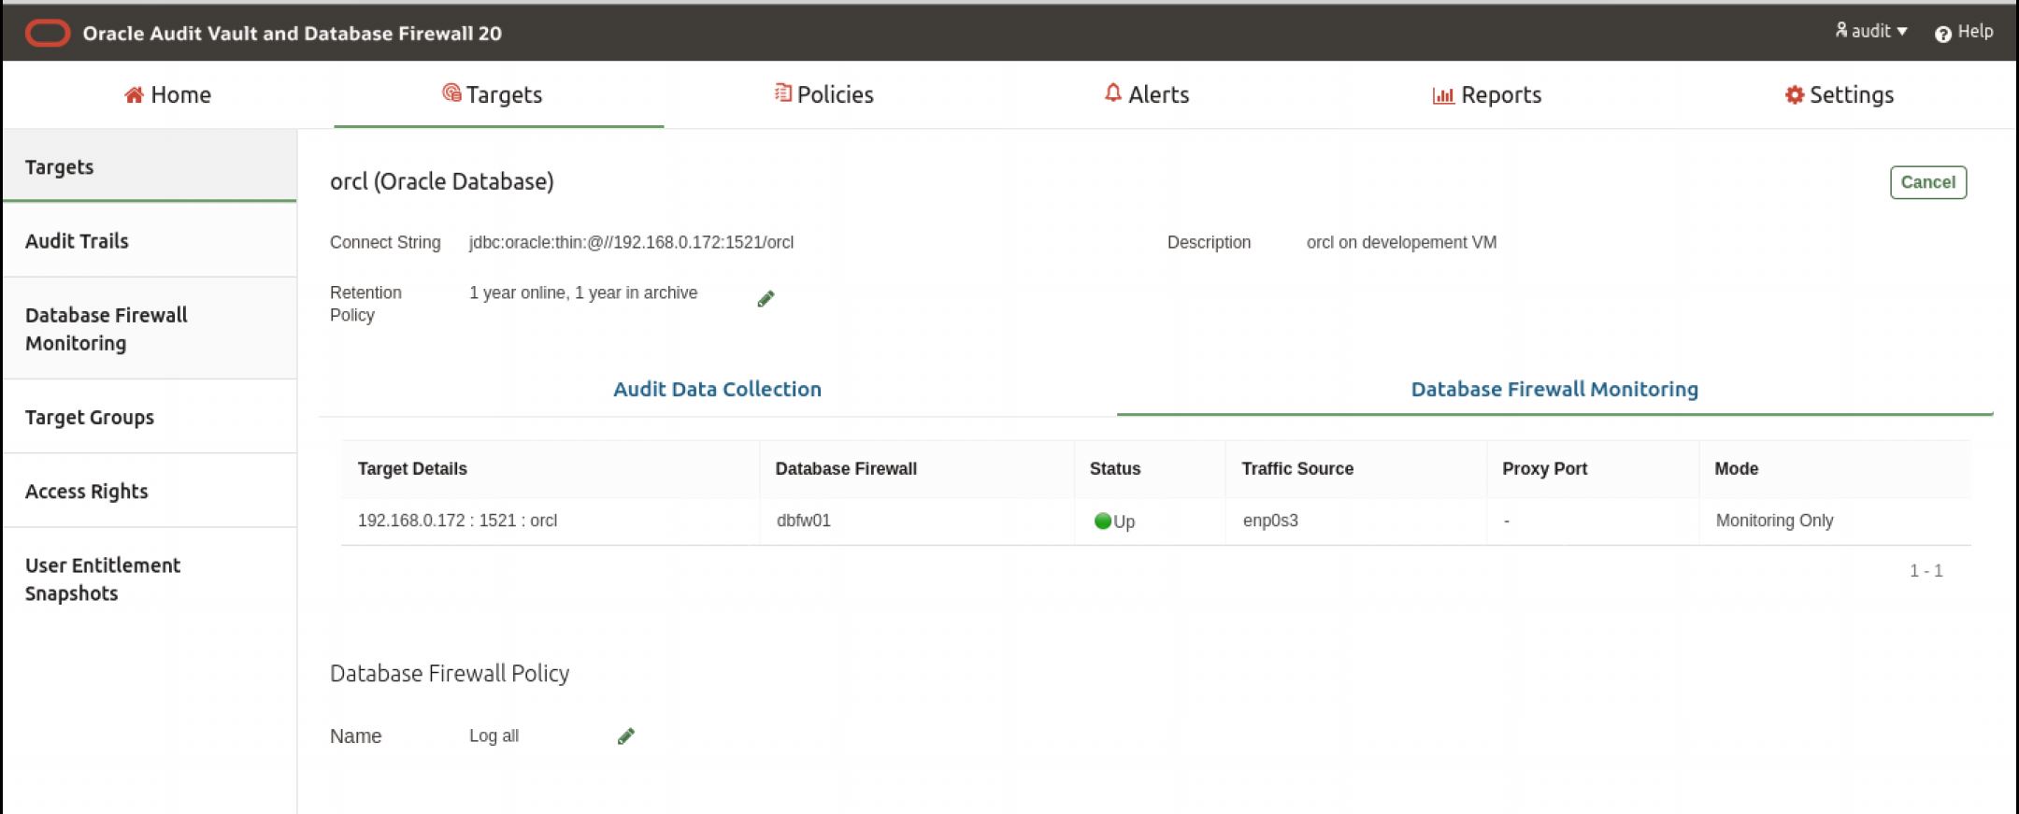Open User Entitlement Snapshots sidebar item
The image size is (2019, 814).
pos(102,578)
